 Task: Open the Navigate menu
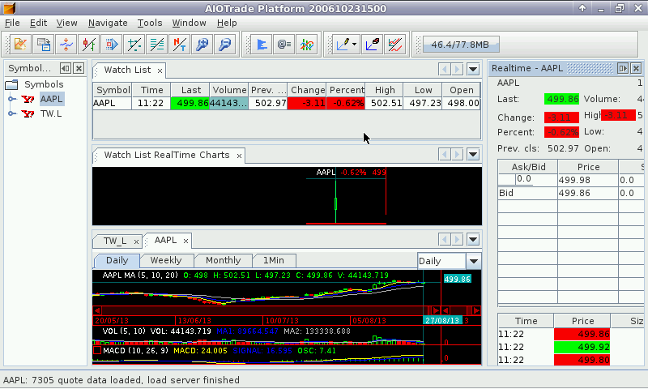pos(108,23)
